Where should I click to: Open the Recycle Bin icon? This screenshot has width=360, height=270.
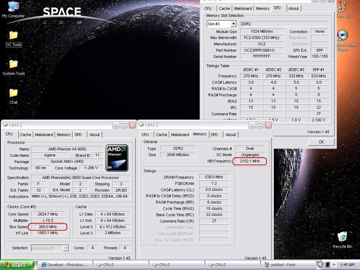point(342,240)
